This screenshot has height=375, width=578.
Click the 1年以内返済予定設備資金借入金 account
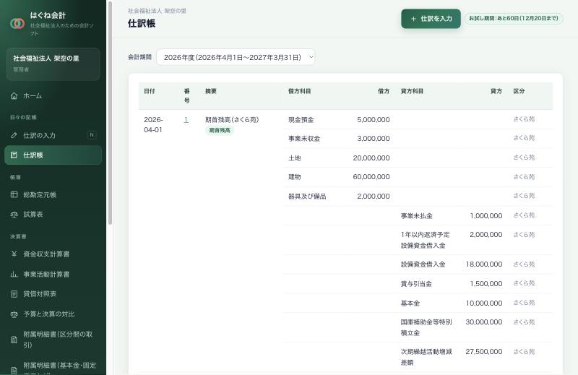[425, 240]
